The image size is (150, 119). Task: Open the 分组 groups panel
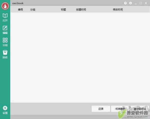(5, 42)
